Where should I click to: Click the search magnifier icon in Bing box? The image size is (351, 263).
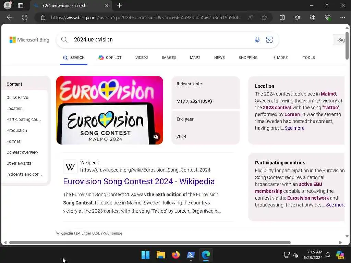click(x=64, y=40)
